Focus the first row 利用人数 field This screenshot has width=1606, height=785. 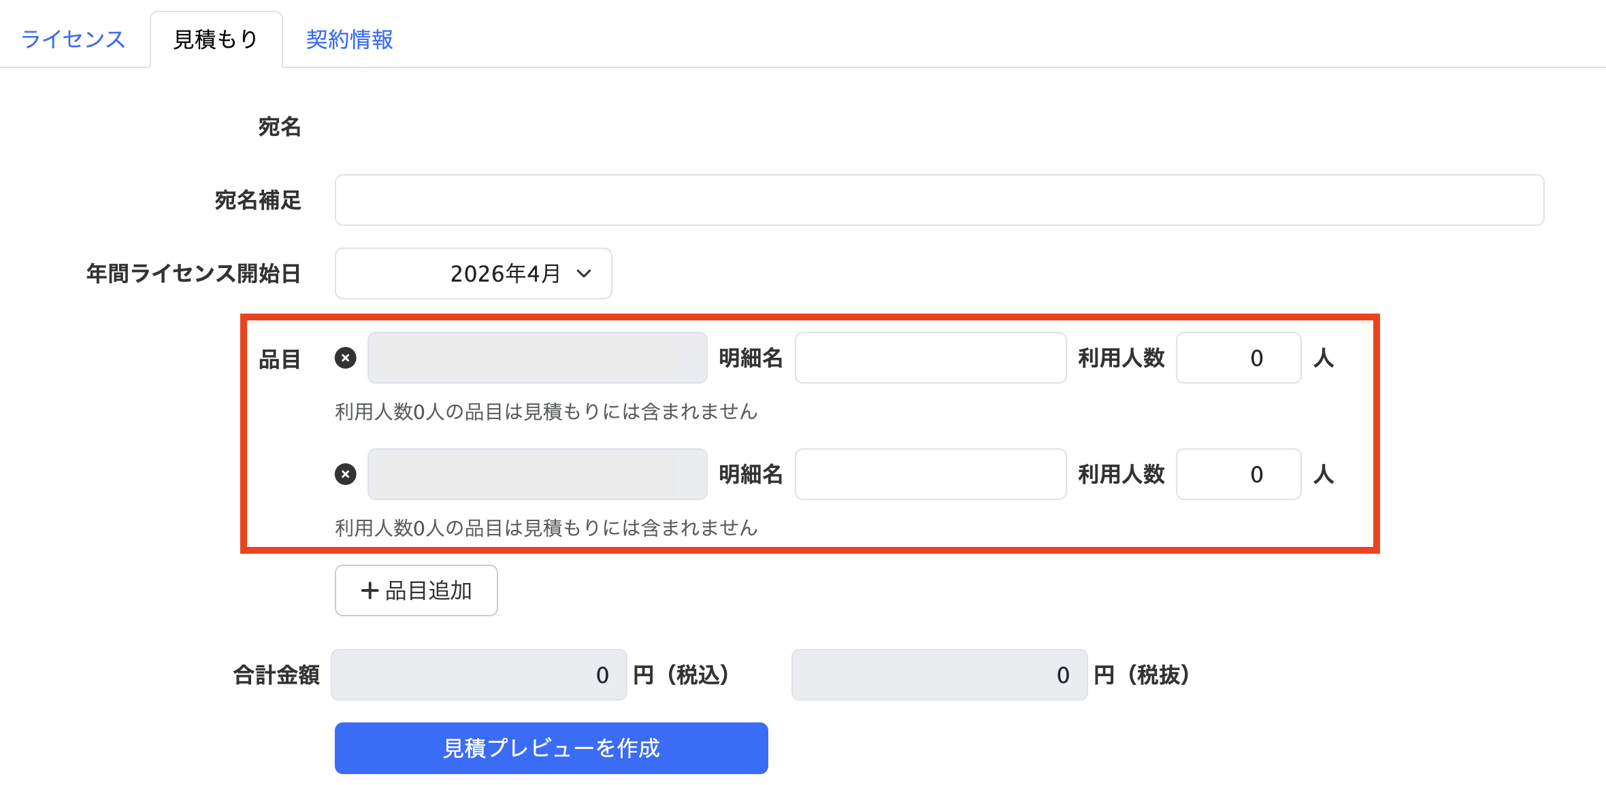point(1239,358)
